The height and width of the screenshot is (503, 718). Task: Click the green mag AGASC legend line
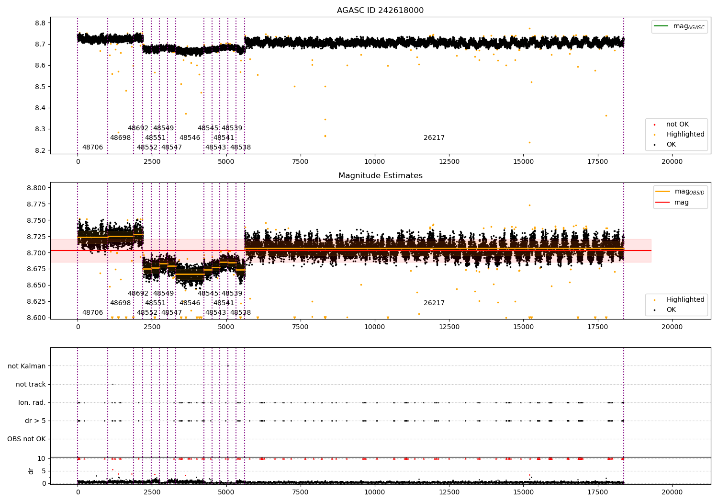tap(662, 26)
